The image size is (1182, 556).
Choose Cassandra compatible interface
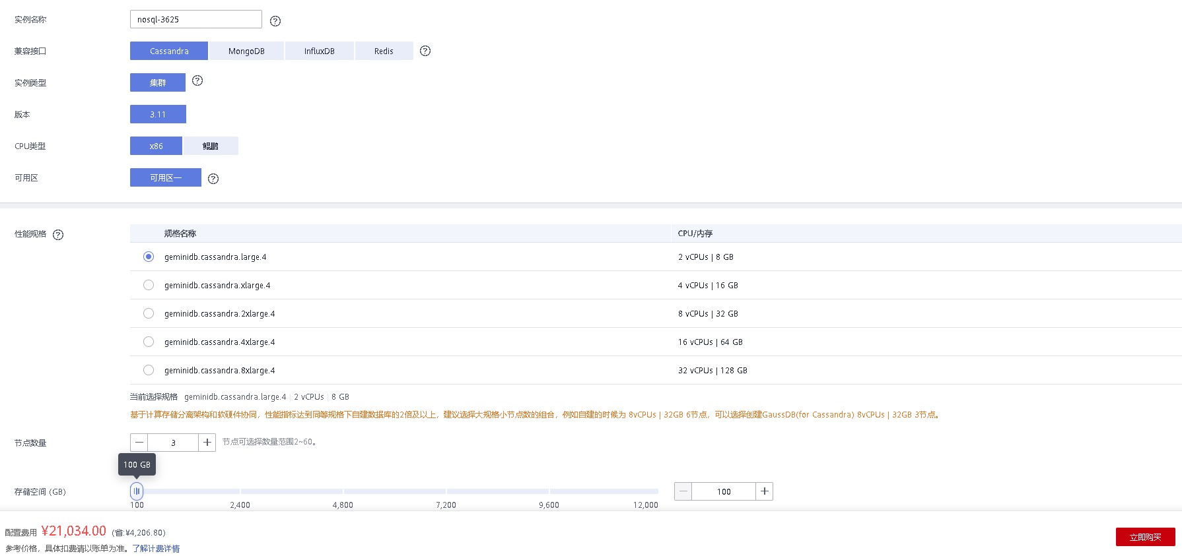pos(169,51)
